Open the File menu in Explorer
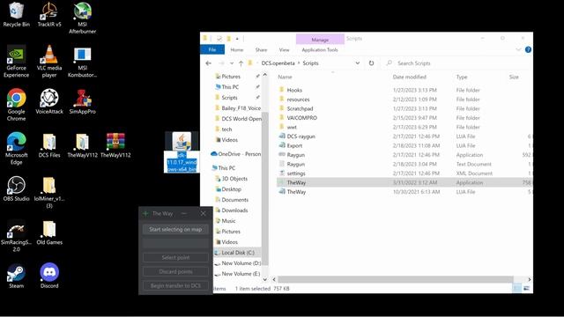 click(212, 49)
